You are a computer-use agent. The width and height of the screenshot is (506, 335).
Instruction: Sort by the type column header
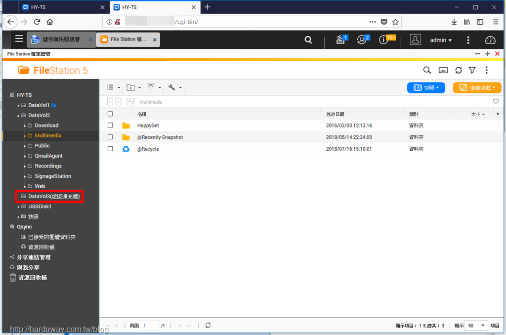[x=414, y=114]
